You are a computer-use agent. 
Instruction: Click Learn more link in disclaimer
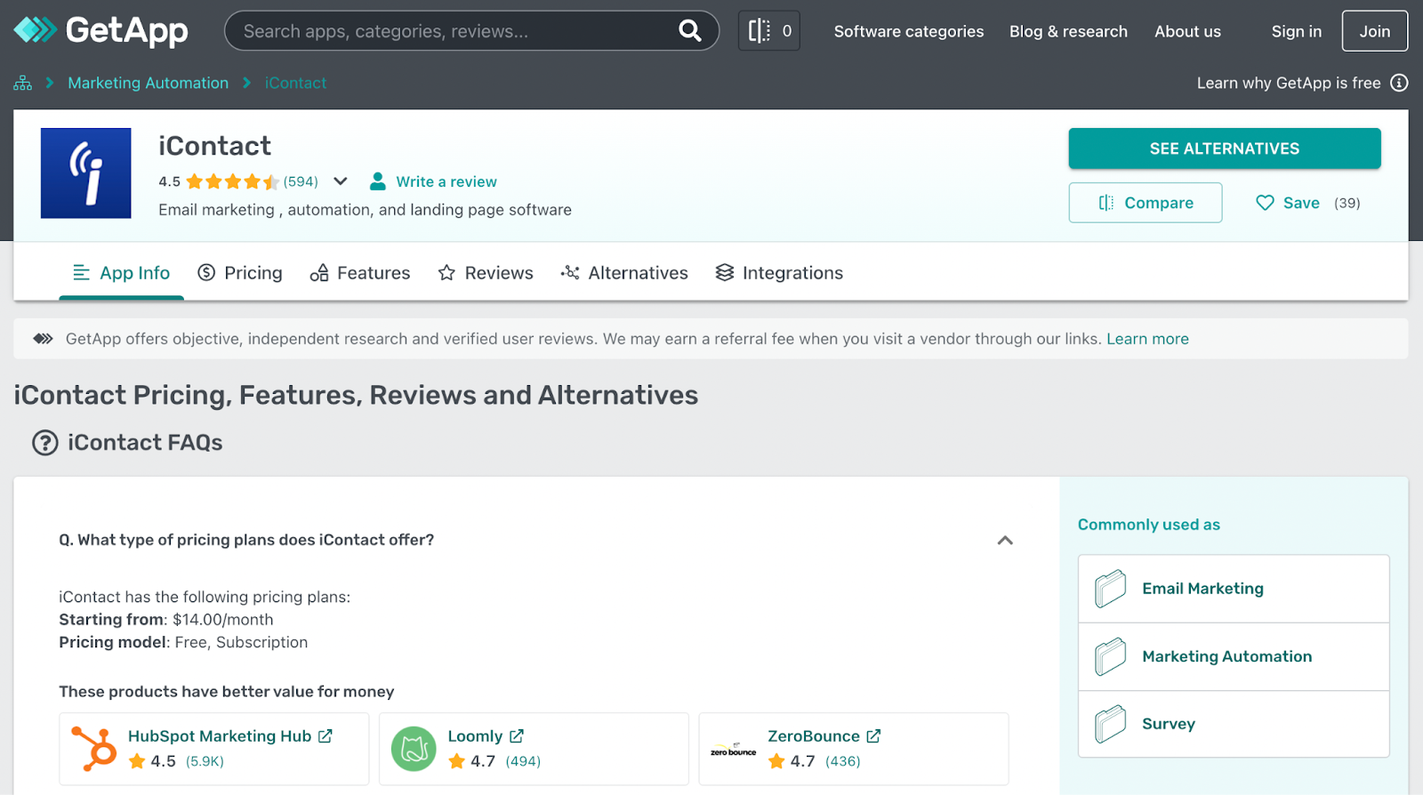(x=1147, y=339)
